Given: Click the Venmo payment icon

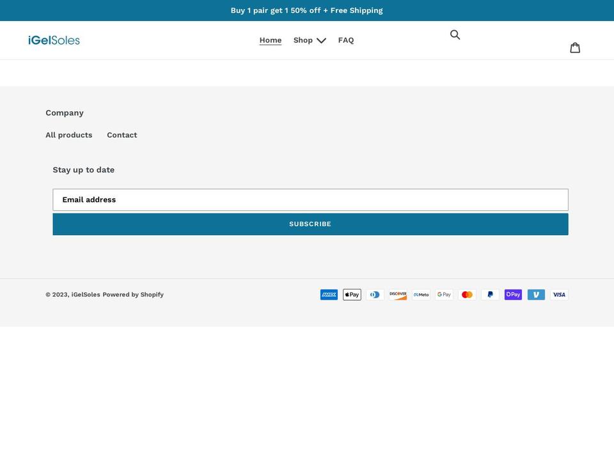Looking at the screenshot, I should [536, 295].
